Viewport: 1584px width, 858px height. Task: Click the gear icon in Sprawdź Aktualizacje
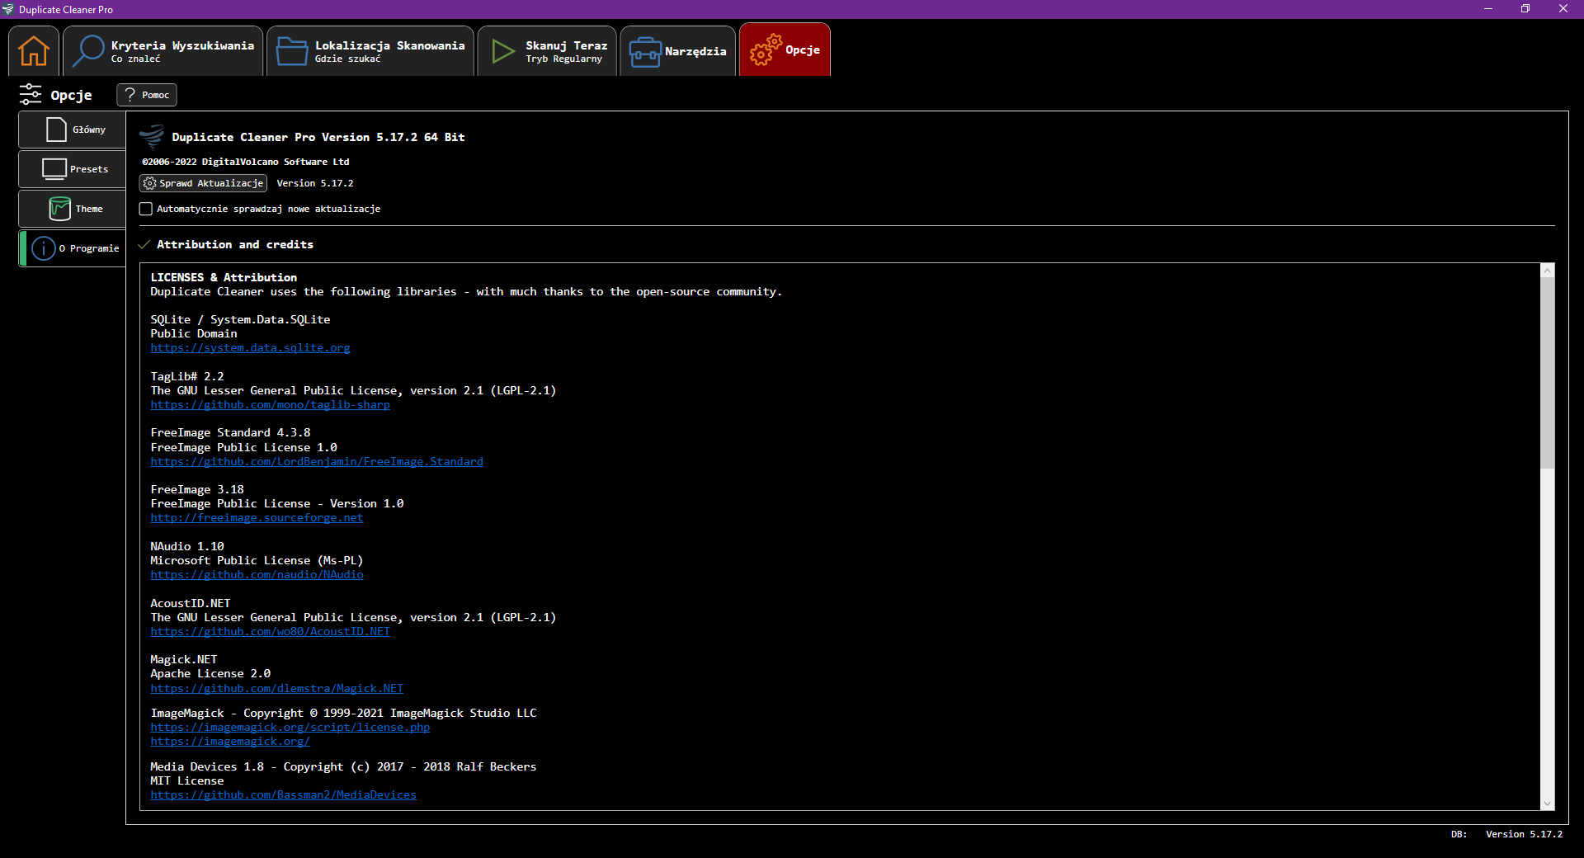(x=149, y=183)
